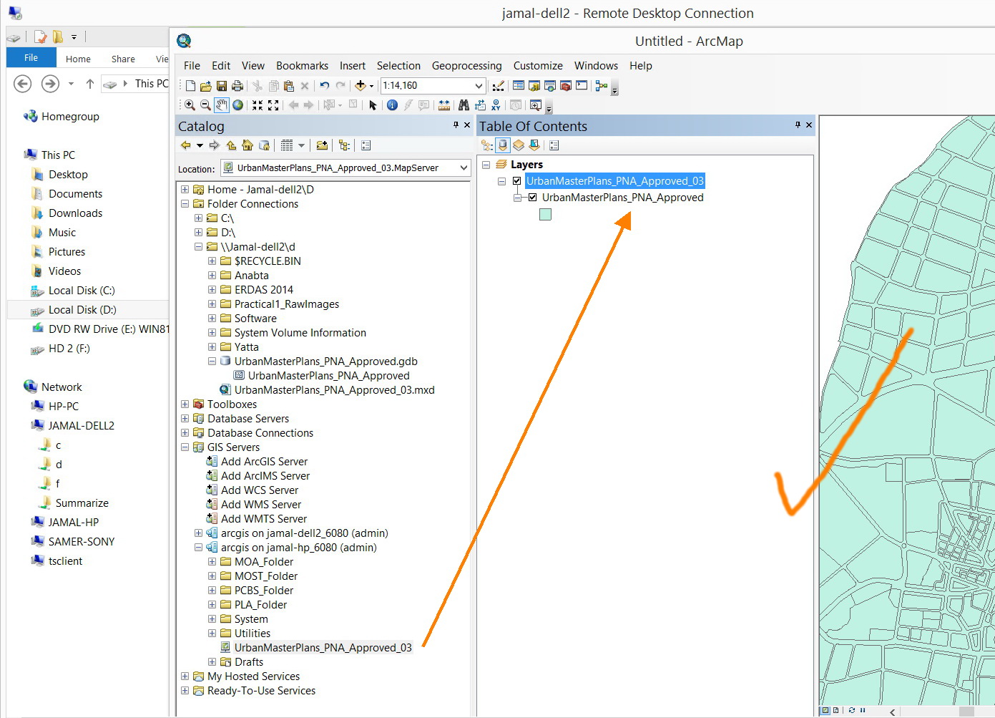Click the Refresh button at map bottom
The width and height of the screenshot is (995, 718).
point(852,710)
